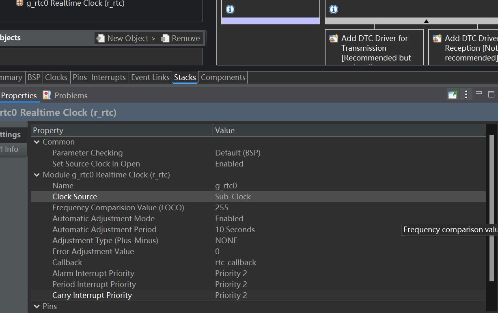
Task: Click the info icon in the purple-bar block
Action: pos(230,9)
